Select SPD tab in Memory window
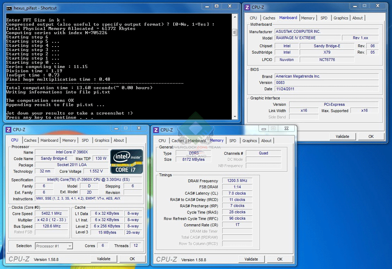This screenshot has height=269, width=392. (233, 141)
